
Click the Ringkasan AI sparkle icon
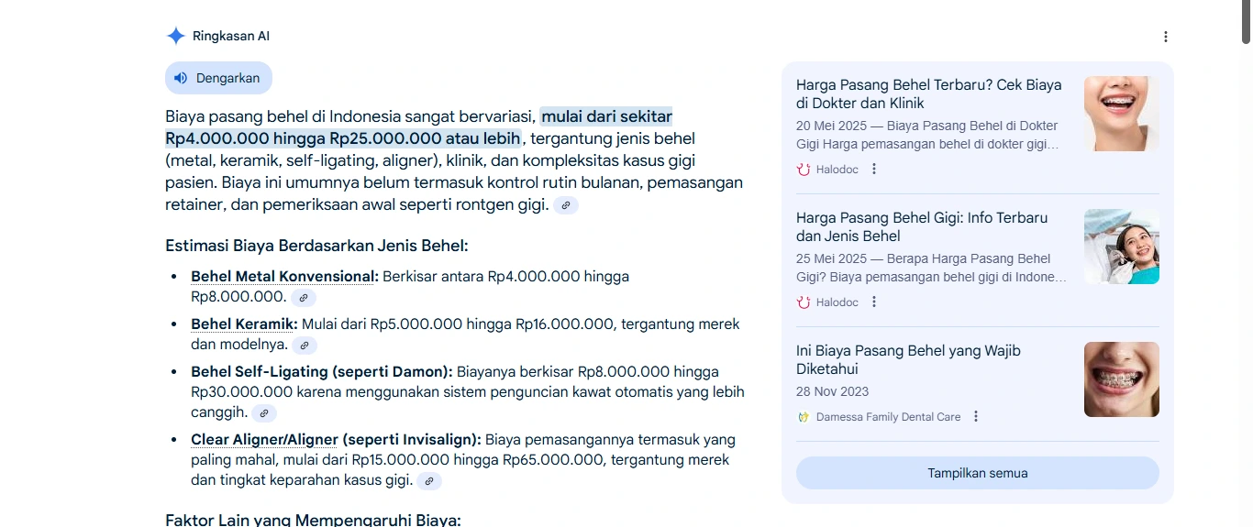[x=175, y=37]
